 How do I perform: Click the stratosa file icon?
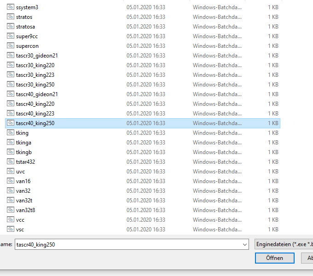coord(11,26)
